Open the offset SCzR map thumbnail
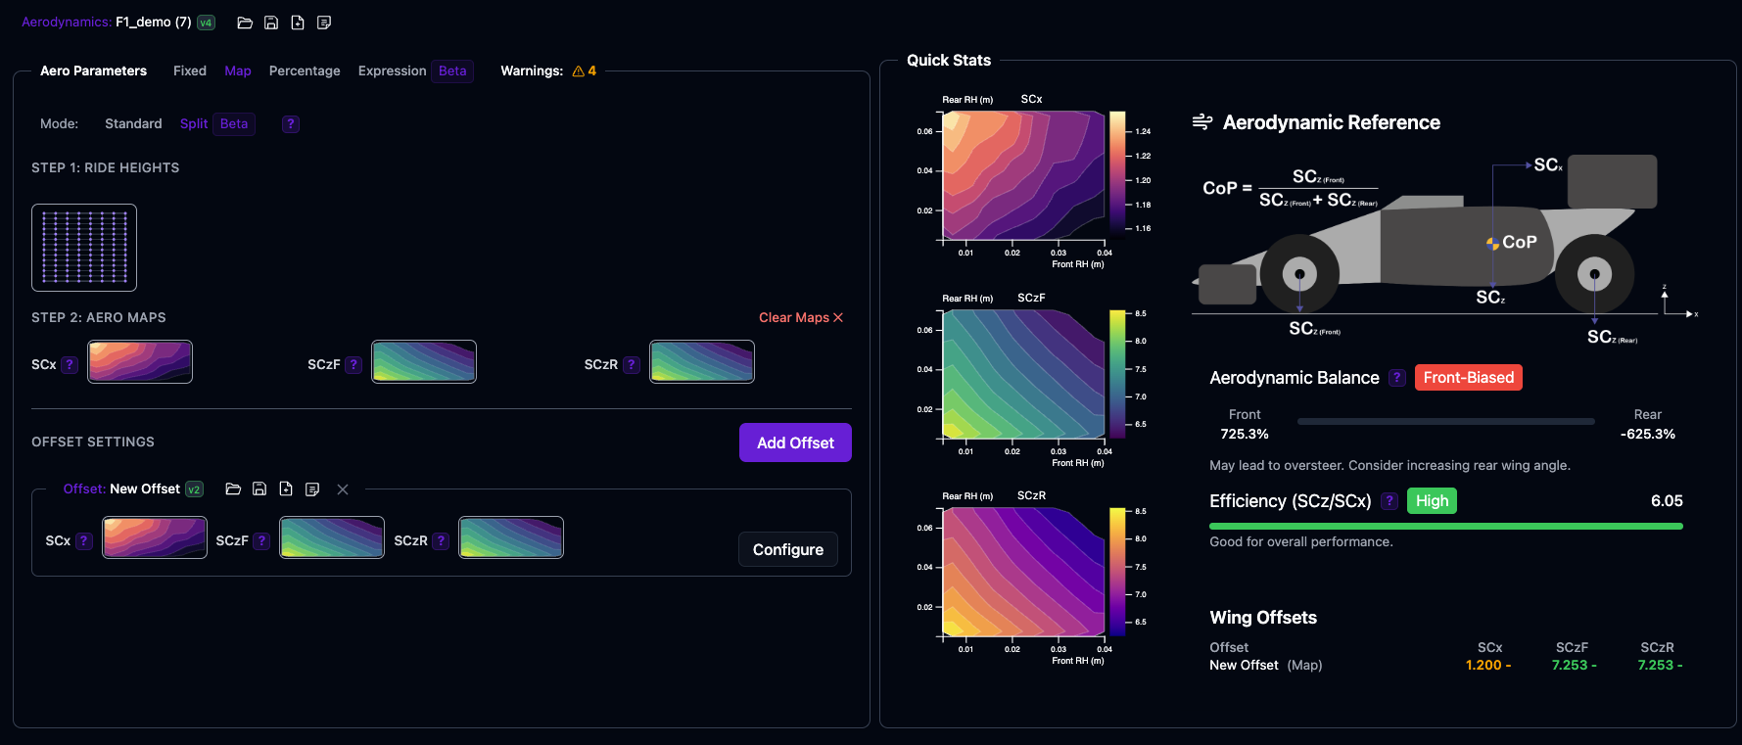 511,537
